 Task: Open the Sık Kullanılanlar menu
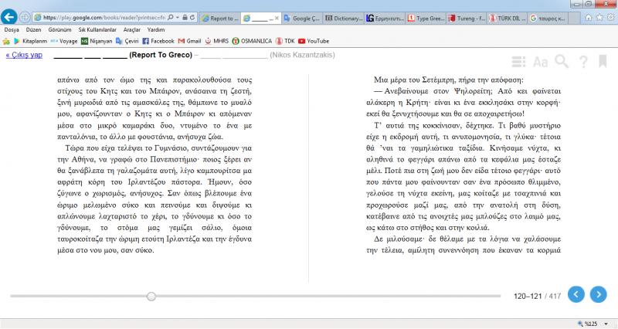tap(97, 29)
